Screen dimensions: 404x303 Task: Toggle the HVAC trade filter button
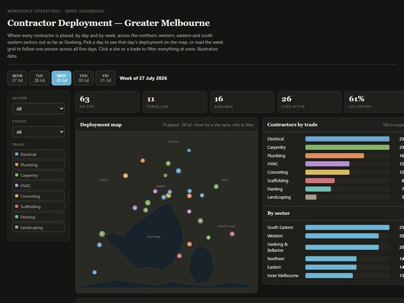point(39,186)
